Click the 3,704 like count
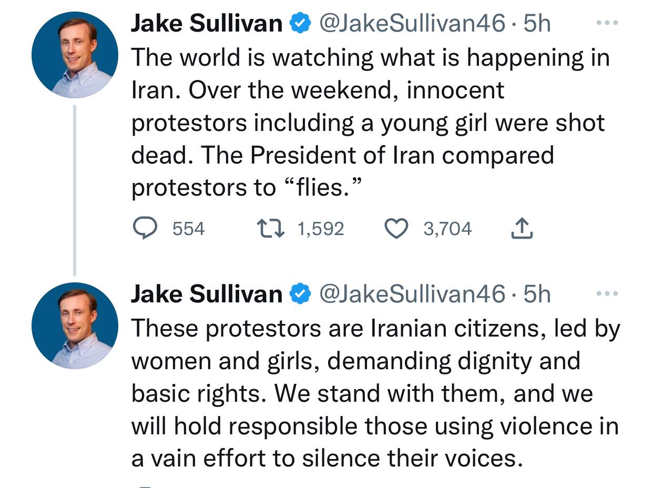This screenshot has height=488, width=653. click(x=447, y=229)
